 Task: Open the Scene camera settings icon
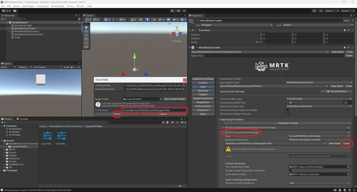[x=174, y=19]
